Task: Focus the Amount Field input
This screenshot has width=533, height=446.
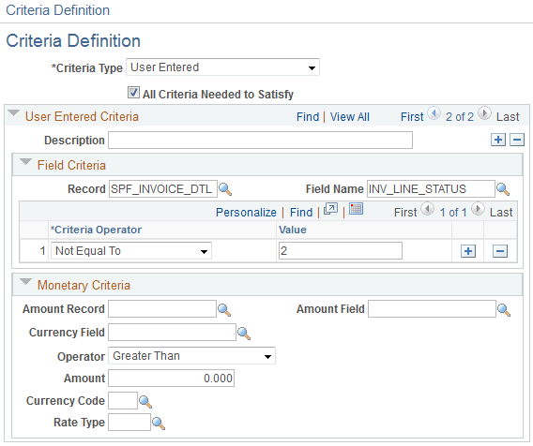Action: pos(432,309)
